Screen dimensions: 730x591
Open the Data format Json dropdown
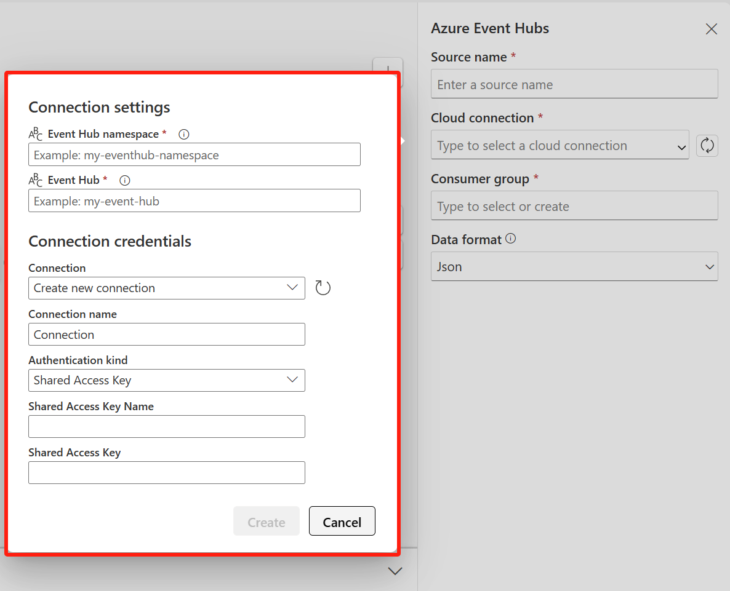(x=574, y=266)
